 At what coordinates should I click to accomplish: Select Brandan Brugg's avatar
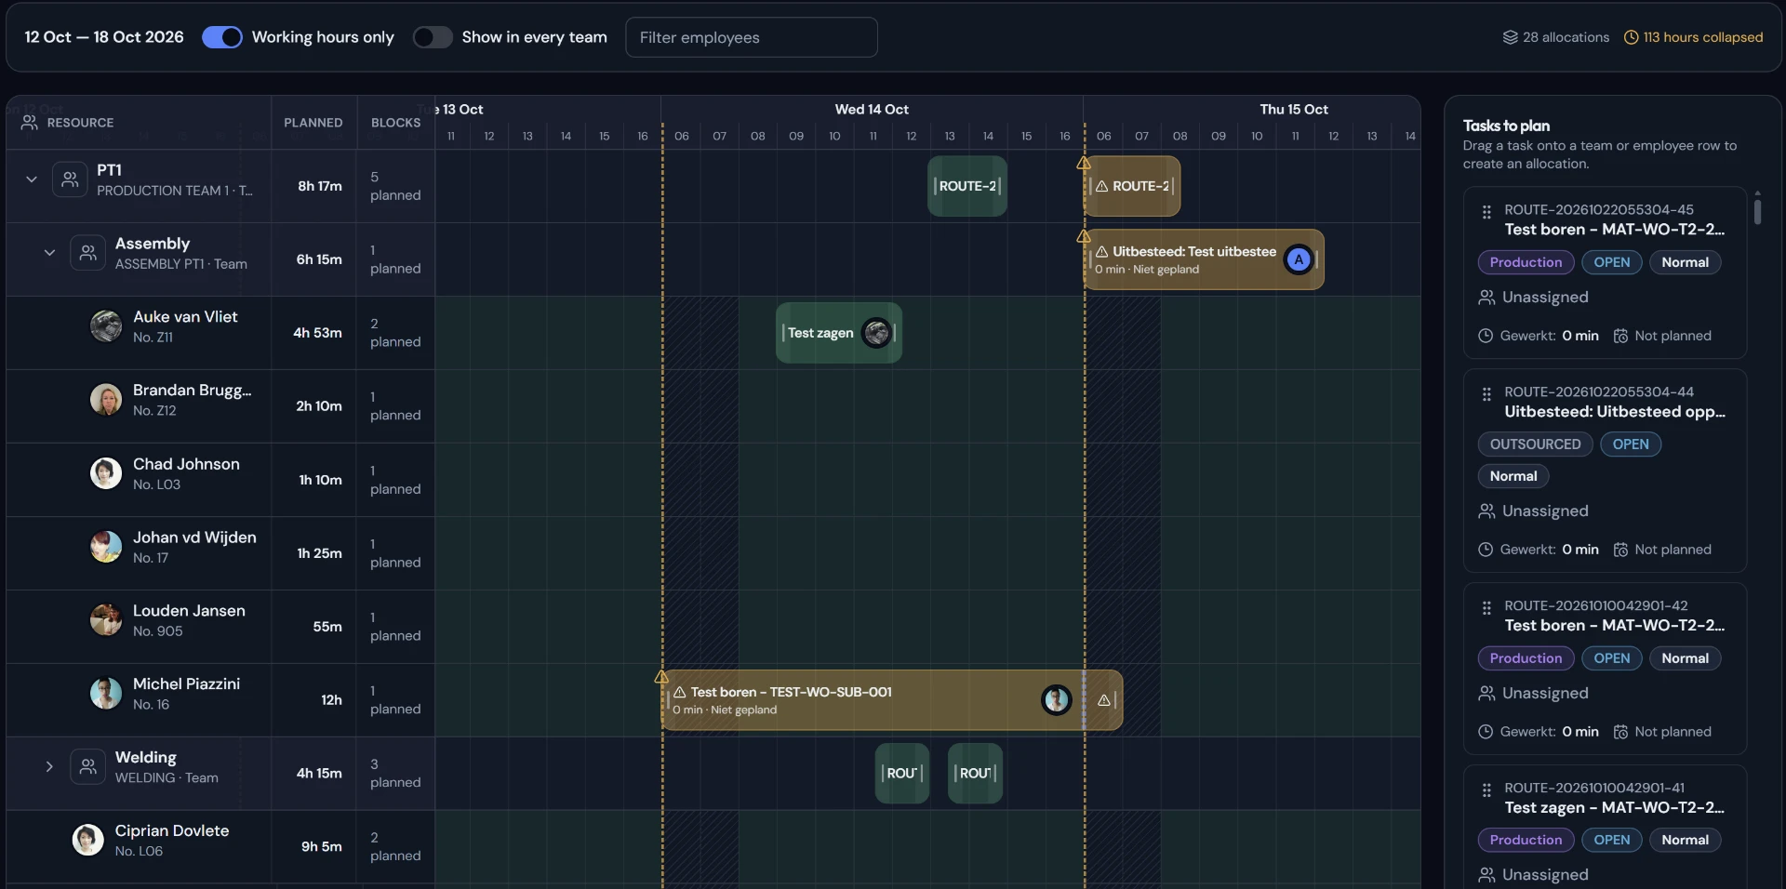[106, 400]
